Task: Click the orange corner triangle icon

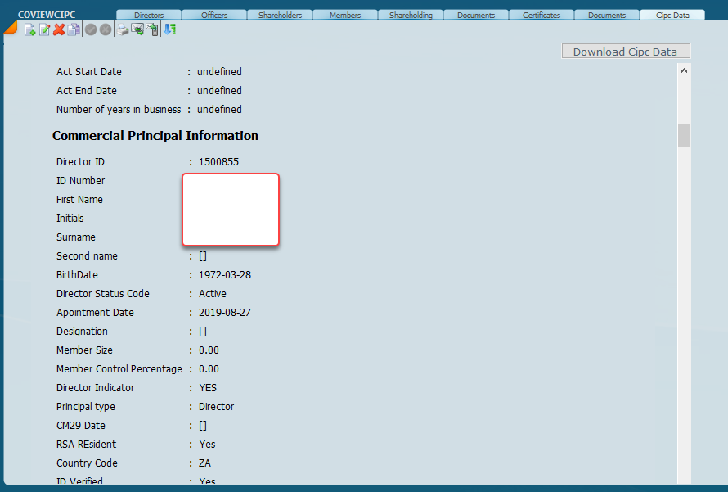Action: 10,28
